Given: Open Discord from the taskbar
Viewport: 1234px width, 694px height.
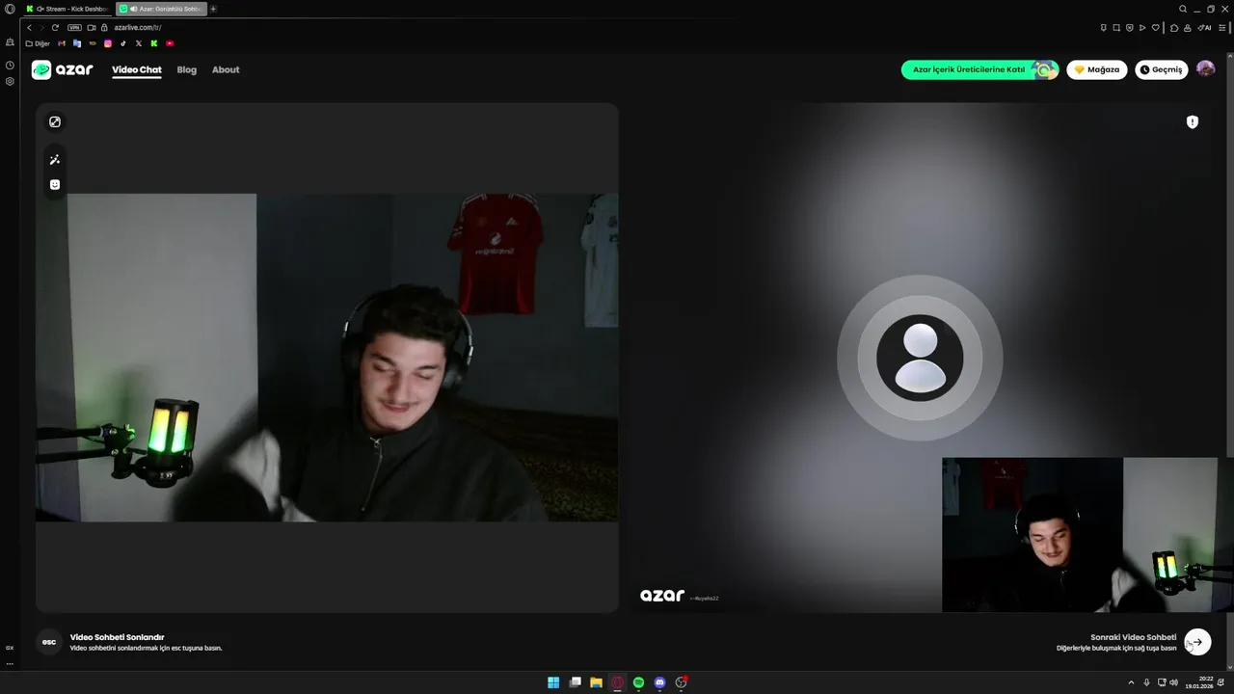Looking at the screenshot, I should pyautogui.click(x=659, y=682).
